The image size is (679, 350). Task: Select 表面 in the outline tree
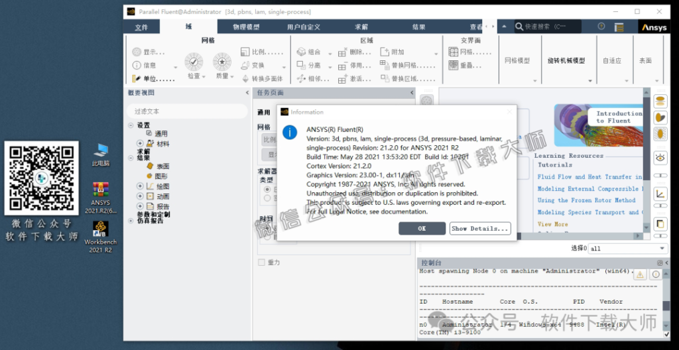[163, 166]
